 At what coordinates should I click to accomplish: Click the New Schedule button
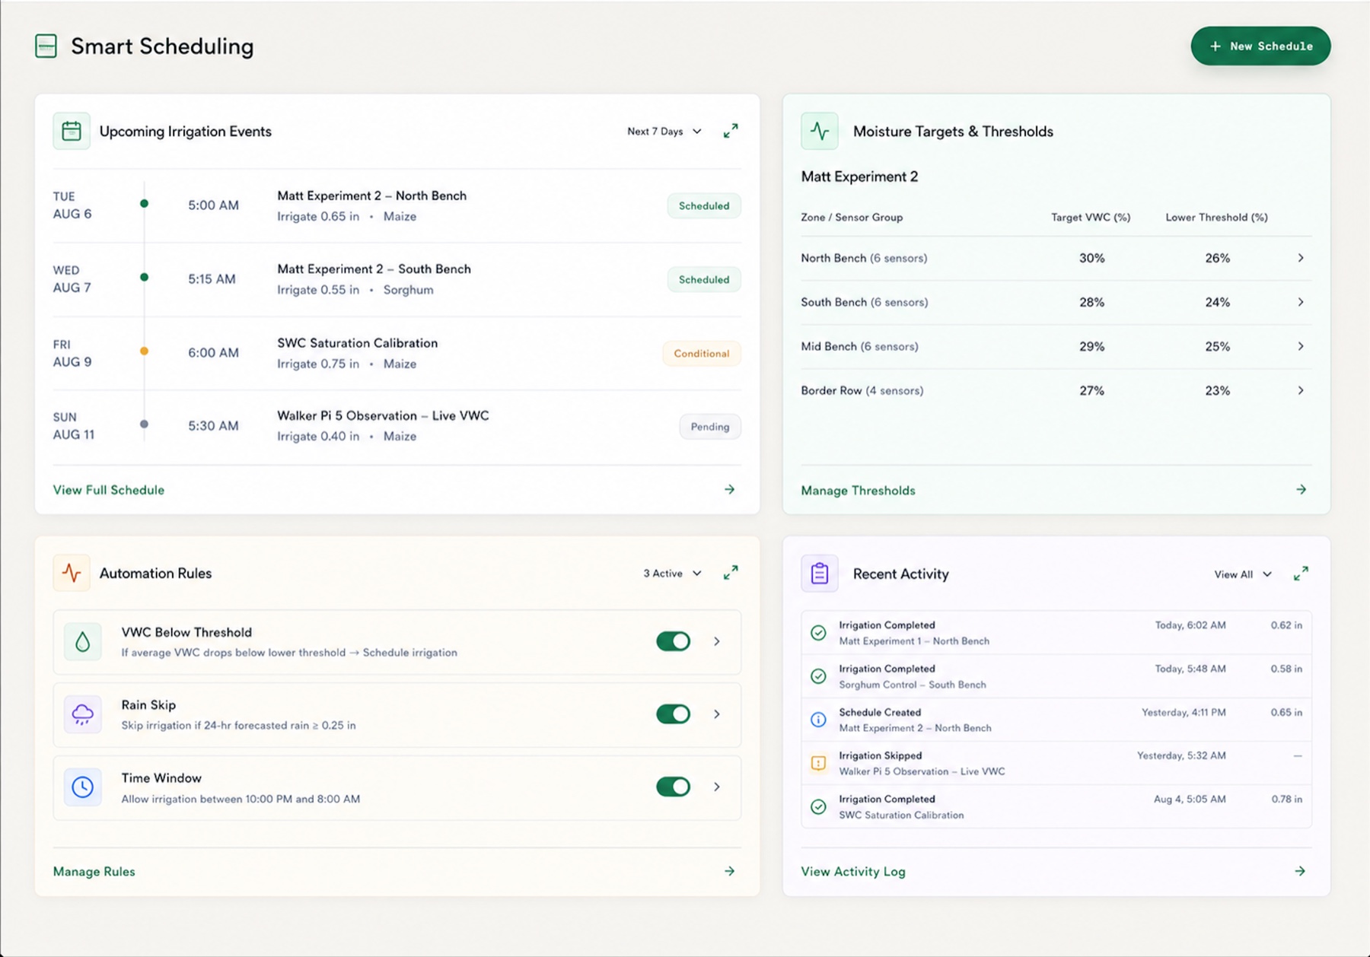(1260, 46)
